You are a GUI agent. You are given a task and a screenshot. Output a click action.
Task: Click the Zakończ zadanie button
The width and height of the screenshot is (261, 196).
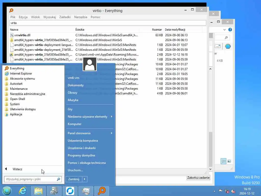click(198, 178)
